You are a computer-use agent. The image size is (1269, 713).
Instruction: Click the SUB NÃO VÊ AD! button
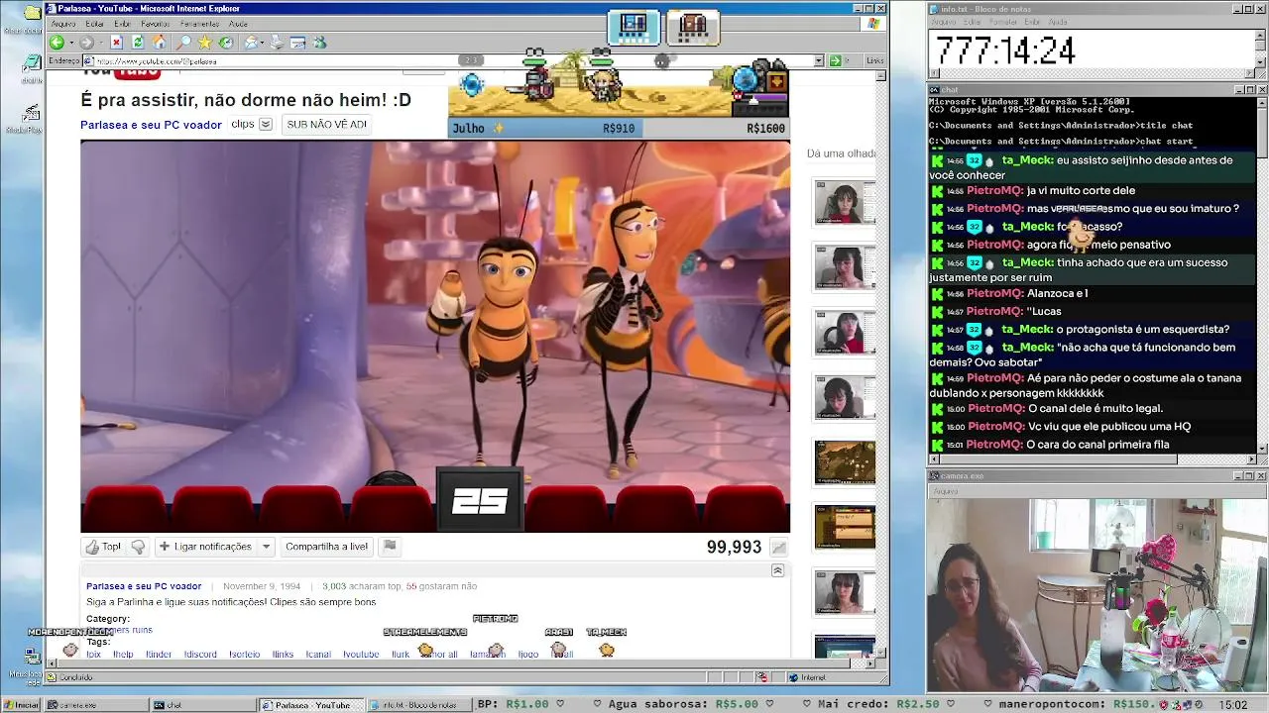326,125
